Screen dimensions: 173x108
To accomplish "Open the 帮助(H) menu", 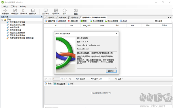I will tap(23, 7).
